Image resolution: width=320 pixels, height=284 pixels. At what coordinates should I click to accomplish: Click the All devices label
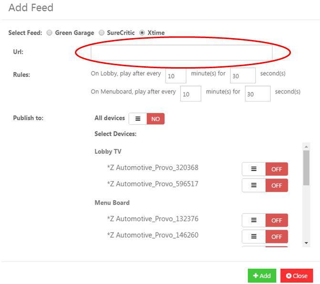point(110,118)
